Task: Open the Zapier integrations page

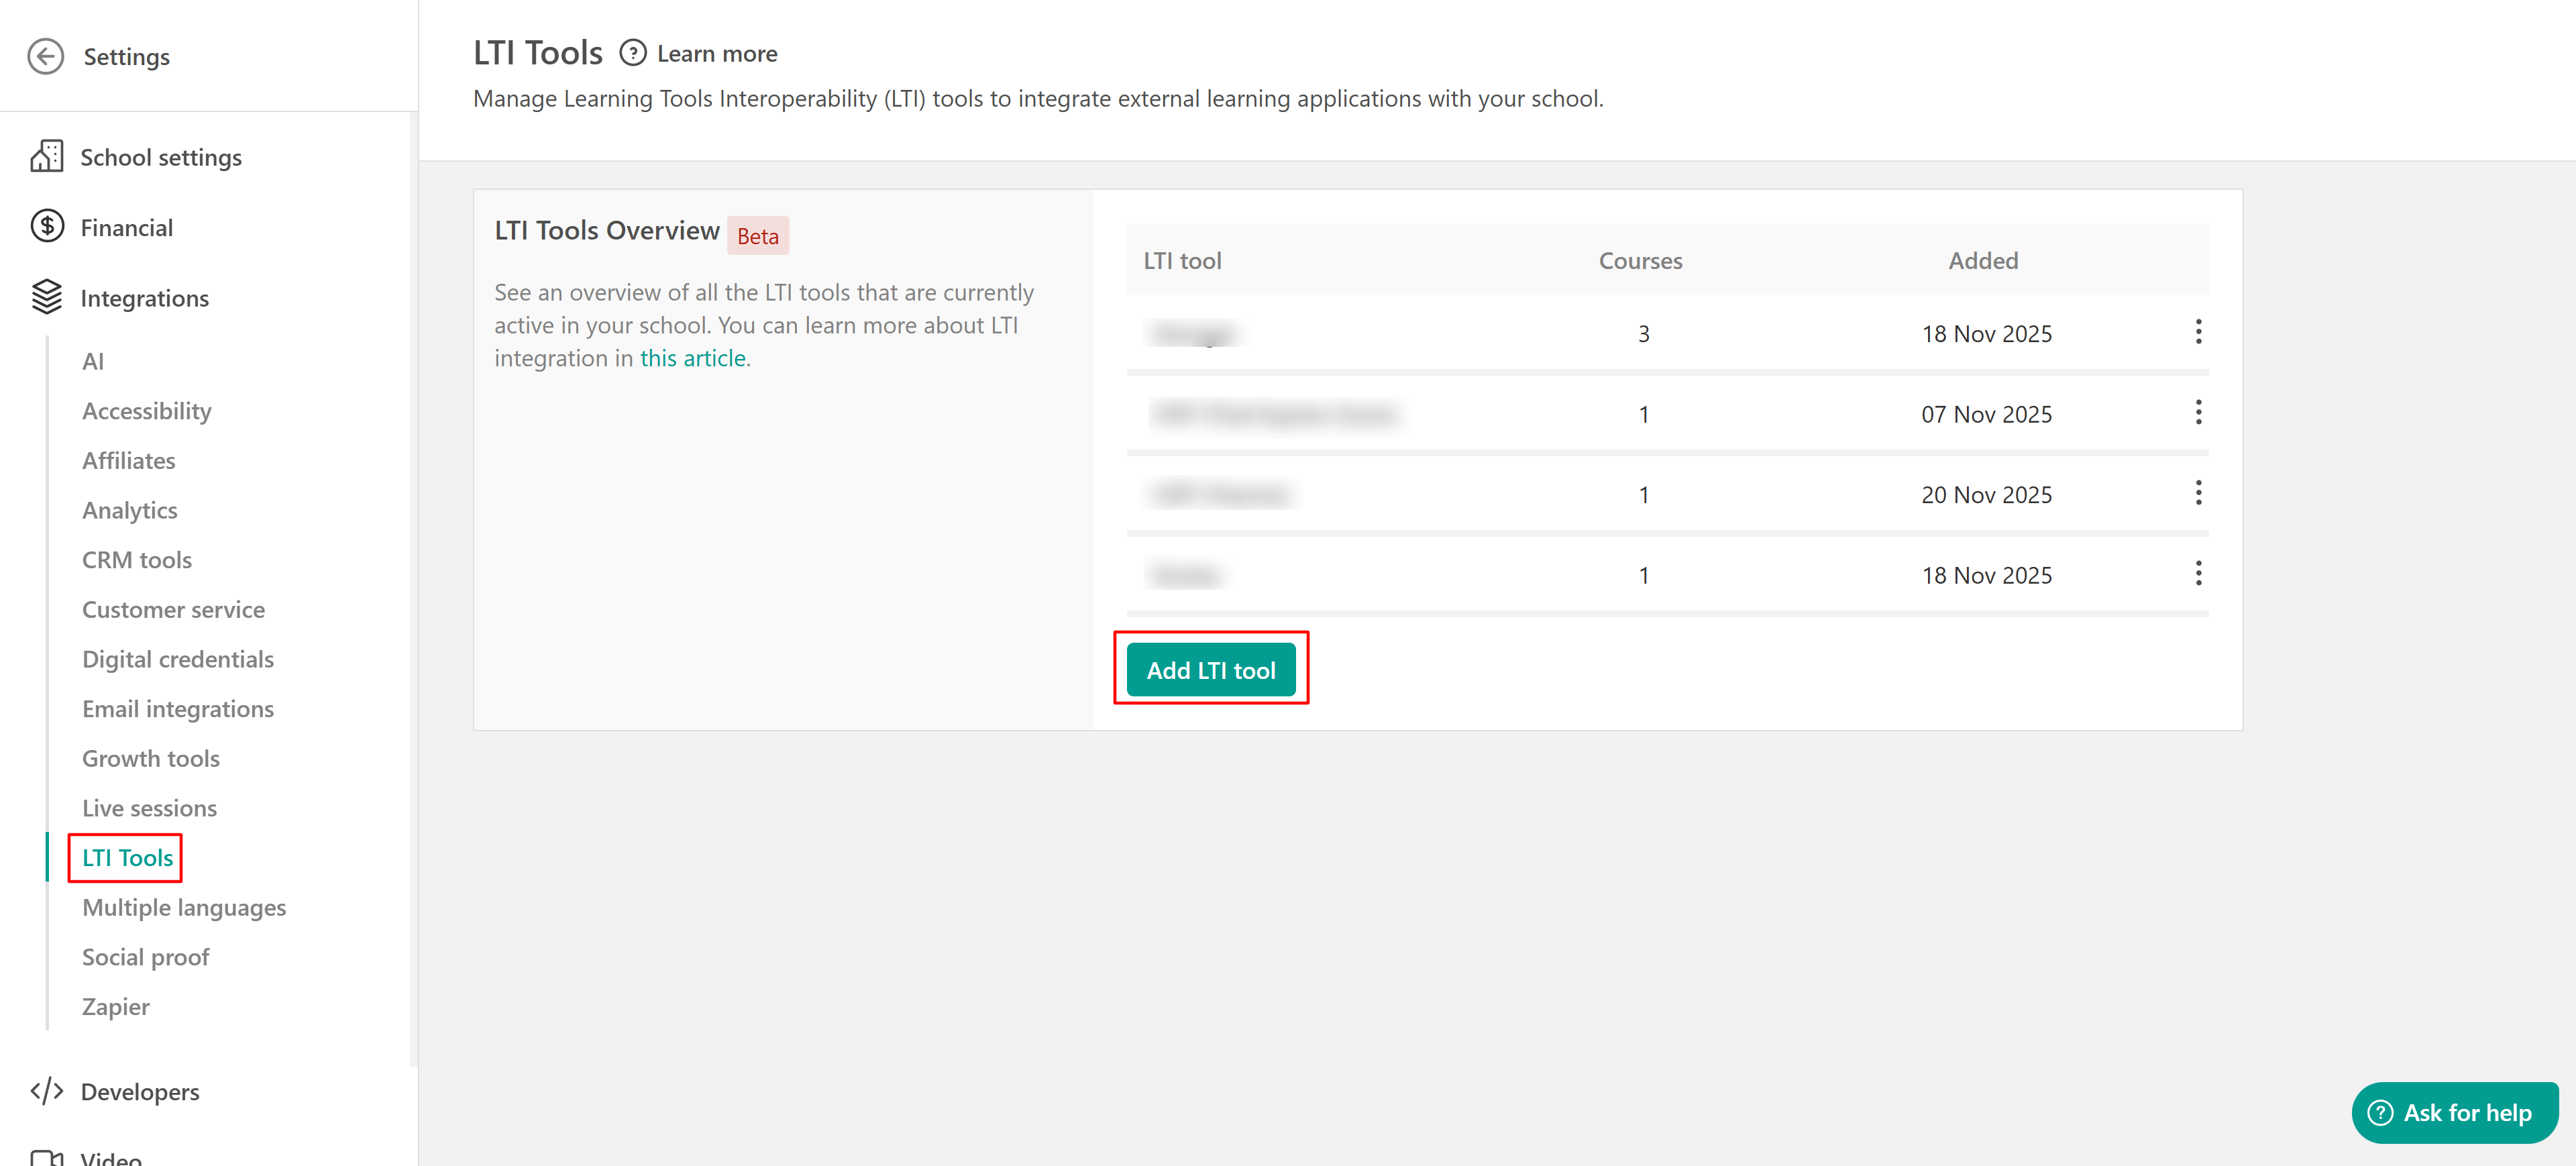Action: click(x=116, y=1006)
